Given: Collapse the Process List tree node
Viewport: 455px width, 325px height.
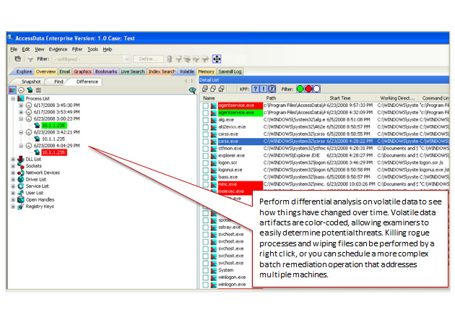Looking at the screenshot, I should click(13, 98).
